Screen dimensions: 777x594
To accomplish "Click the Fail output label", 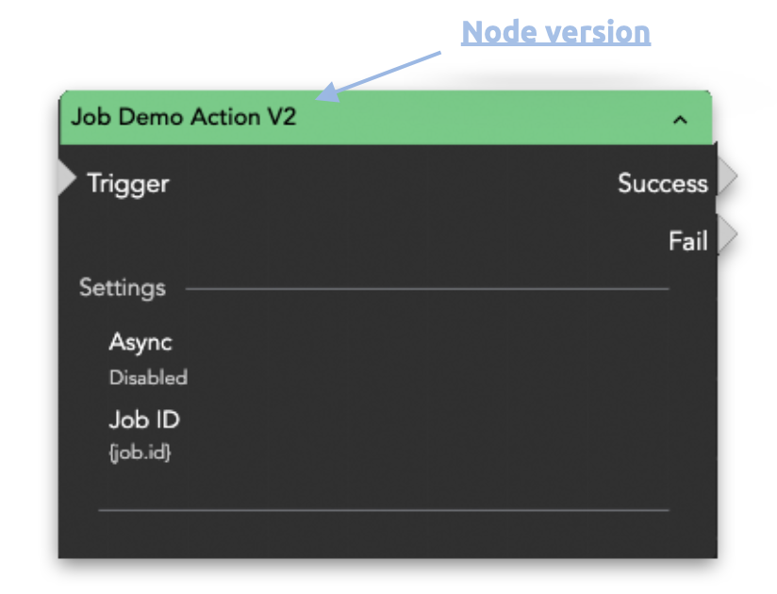I will [687, 240].
